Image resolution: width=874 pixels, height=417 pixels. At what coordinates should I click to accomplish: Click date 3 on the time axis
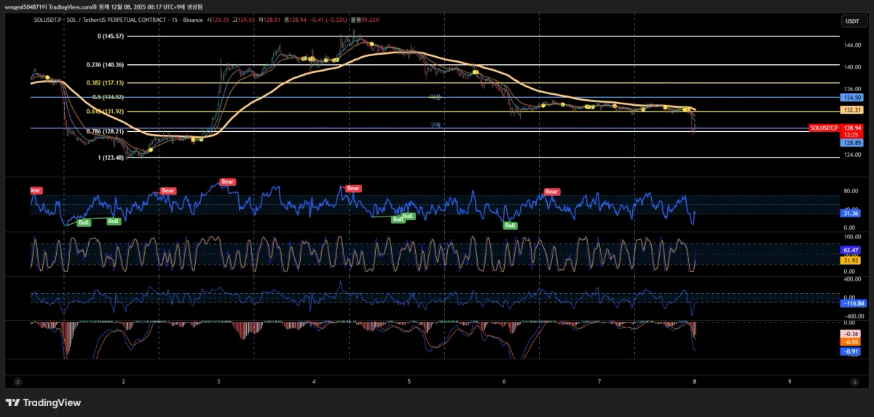(x=219, y=381)
